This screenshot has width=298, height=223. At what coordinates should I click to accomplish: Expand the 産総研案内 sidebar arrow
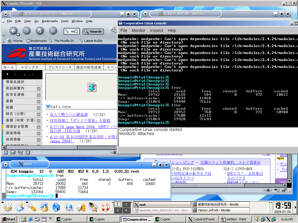[39, 89]
